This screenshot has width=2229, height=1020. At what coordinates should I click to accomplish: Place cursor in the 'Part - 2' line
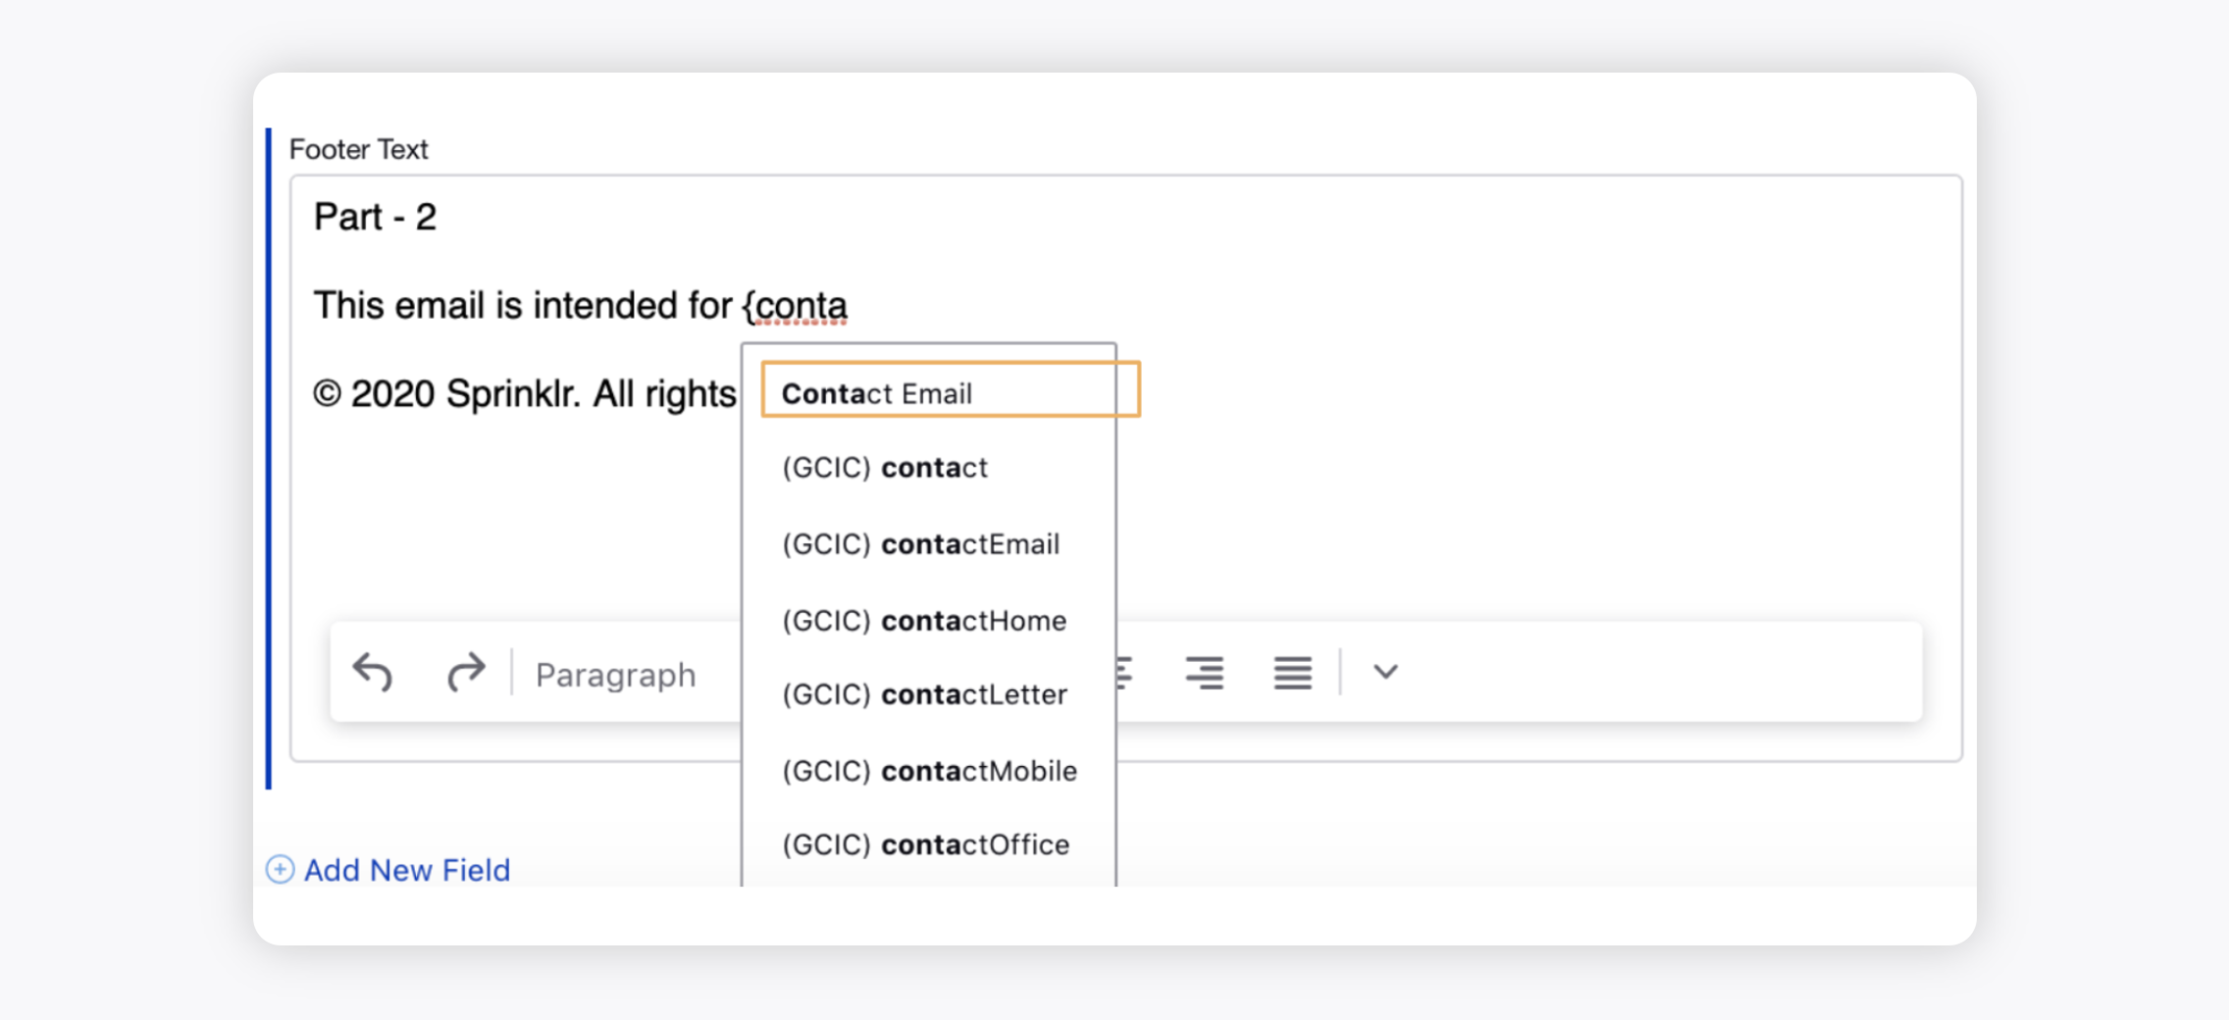click(x=375, y=217)
